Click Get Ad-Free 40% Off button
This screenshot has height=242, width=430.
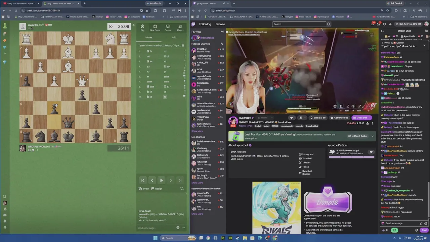point(408,24)
